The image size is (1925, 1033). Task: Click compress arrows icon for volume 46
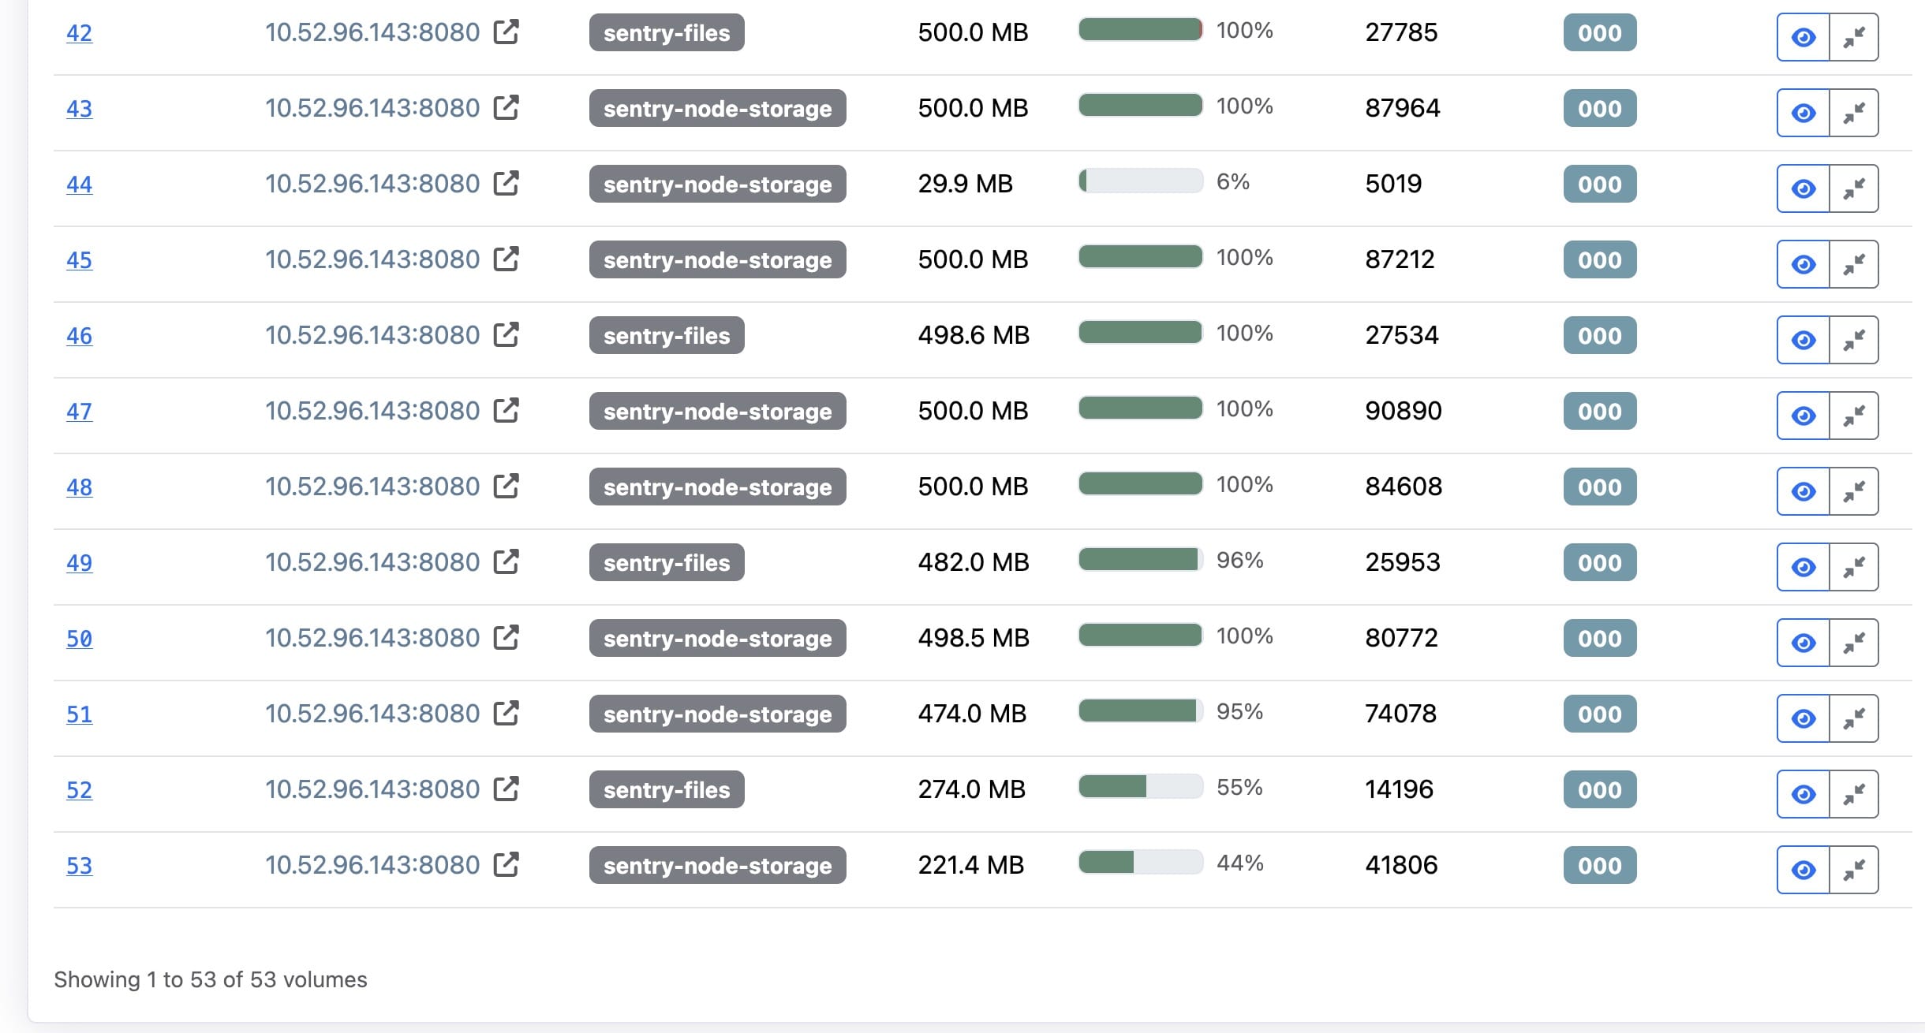pos(1854,340)
